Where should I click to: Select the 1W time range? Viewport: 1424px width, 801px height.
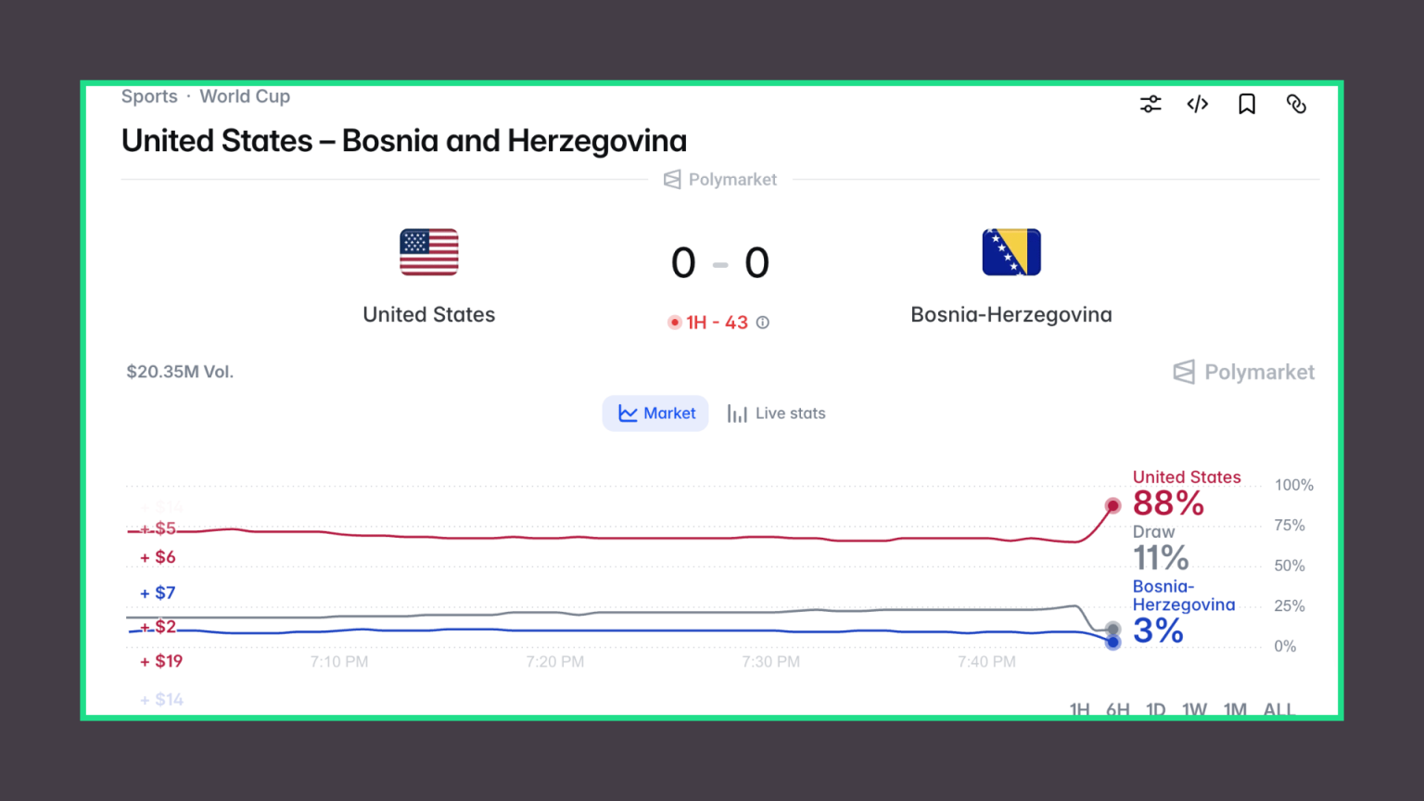pyautogui.click(x=1194, y=709)
